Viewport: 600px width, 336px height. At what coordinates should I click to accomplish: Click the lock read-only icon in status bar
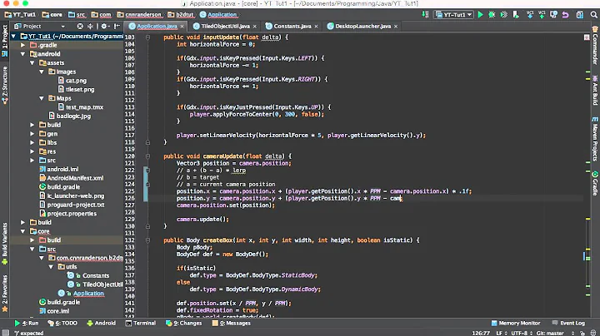pos(583,333)
